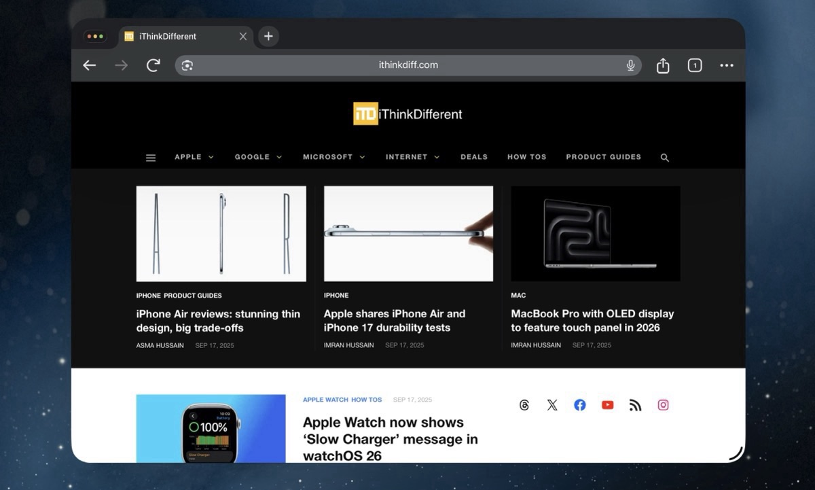Image resolution: width=815 pixels, height=490 pixels.
Task: Click the share icon next to address bar
Action: point(662,65)
